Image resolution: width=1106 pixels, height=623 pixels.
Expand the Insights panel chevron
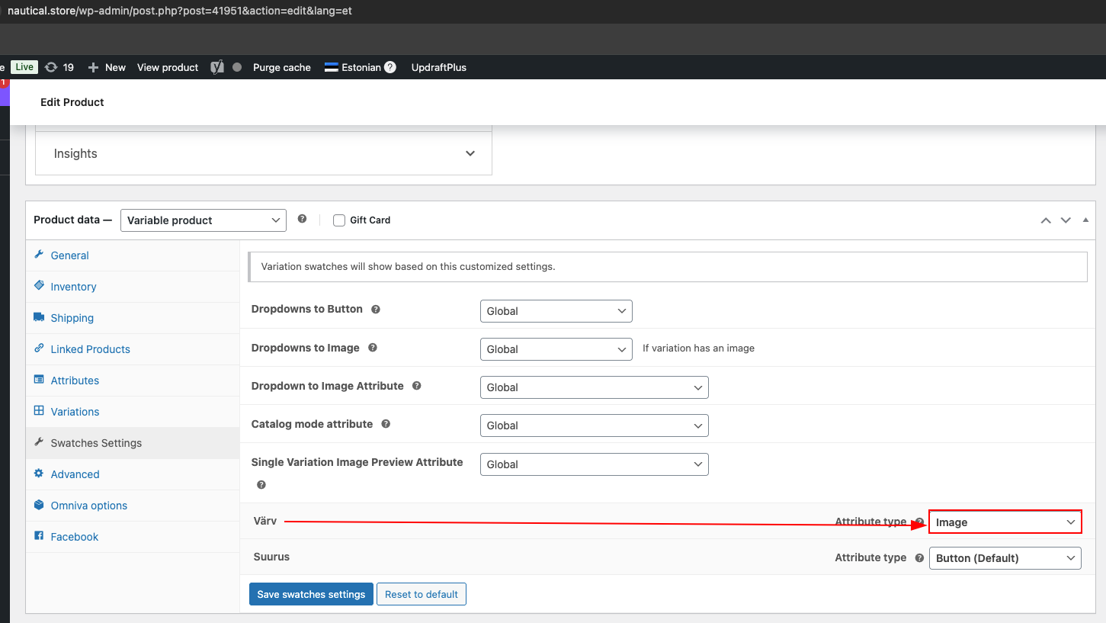(x=470, y=153)
